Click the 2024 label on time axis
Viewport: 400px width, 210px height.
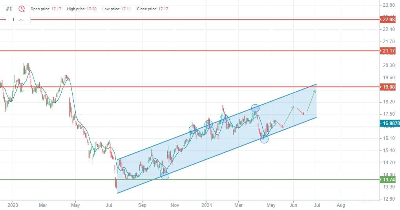pos(206,205)
